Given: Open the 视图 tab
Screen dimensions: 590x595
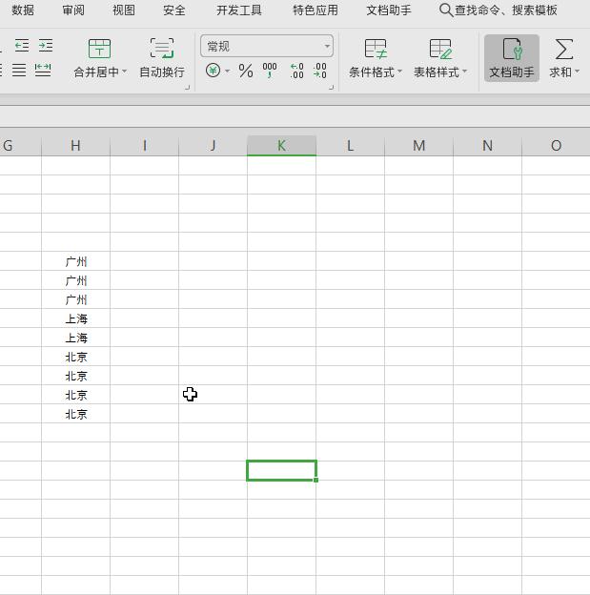Looking at the screenshot, I should (x=124, y=10).
